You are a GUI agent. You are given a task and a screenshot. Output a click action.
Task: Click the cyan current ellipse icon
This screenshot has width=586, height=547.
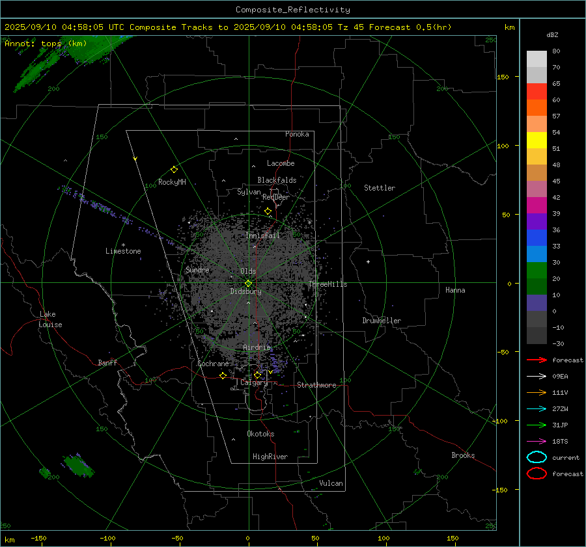537,457
